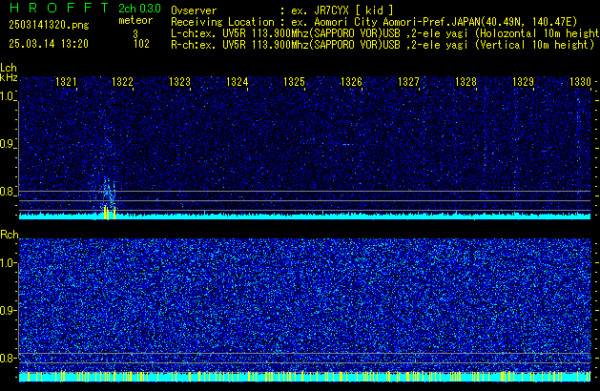Image resolution: width=600 pixels, height=391 pixels.
Task: Click the Lch channel label
Action: click(x=9, y=68)
